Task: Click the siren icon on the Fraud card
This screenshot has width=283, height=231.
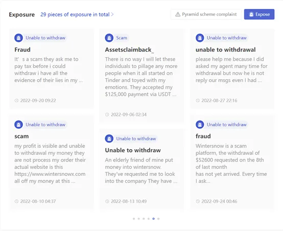Action: tap(18, 38)
